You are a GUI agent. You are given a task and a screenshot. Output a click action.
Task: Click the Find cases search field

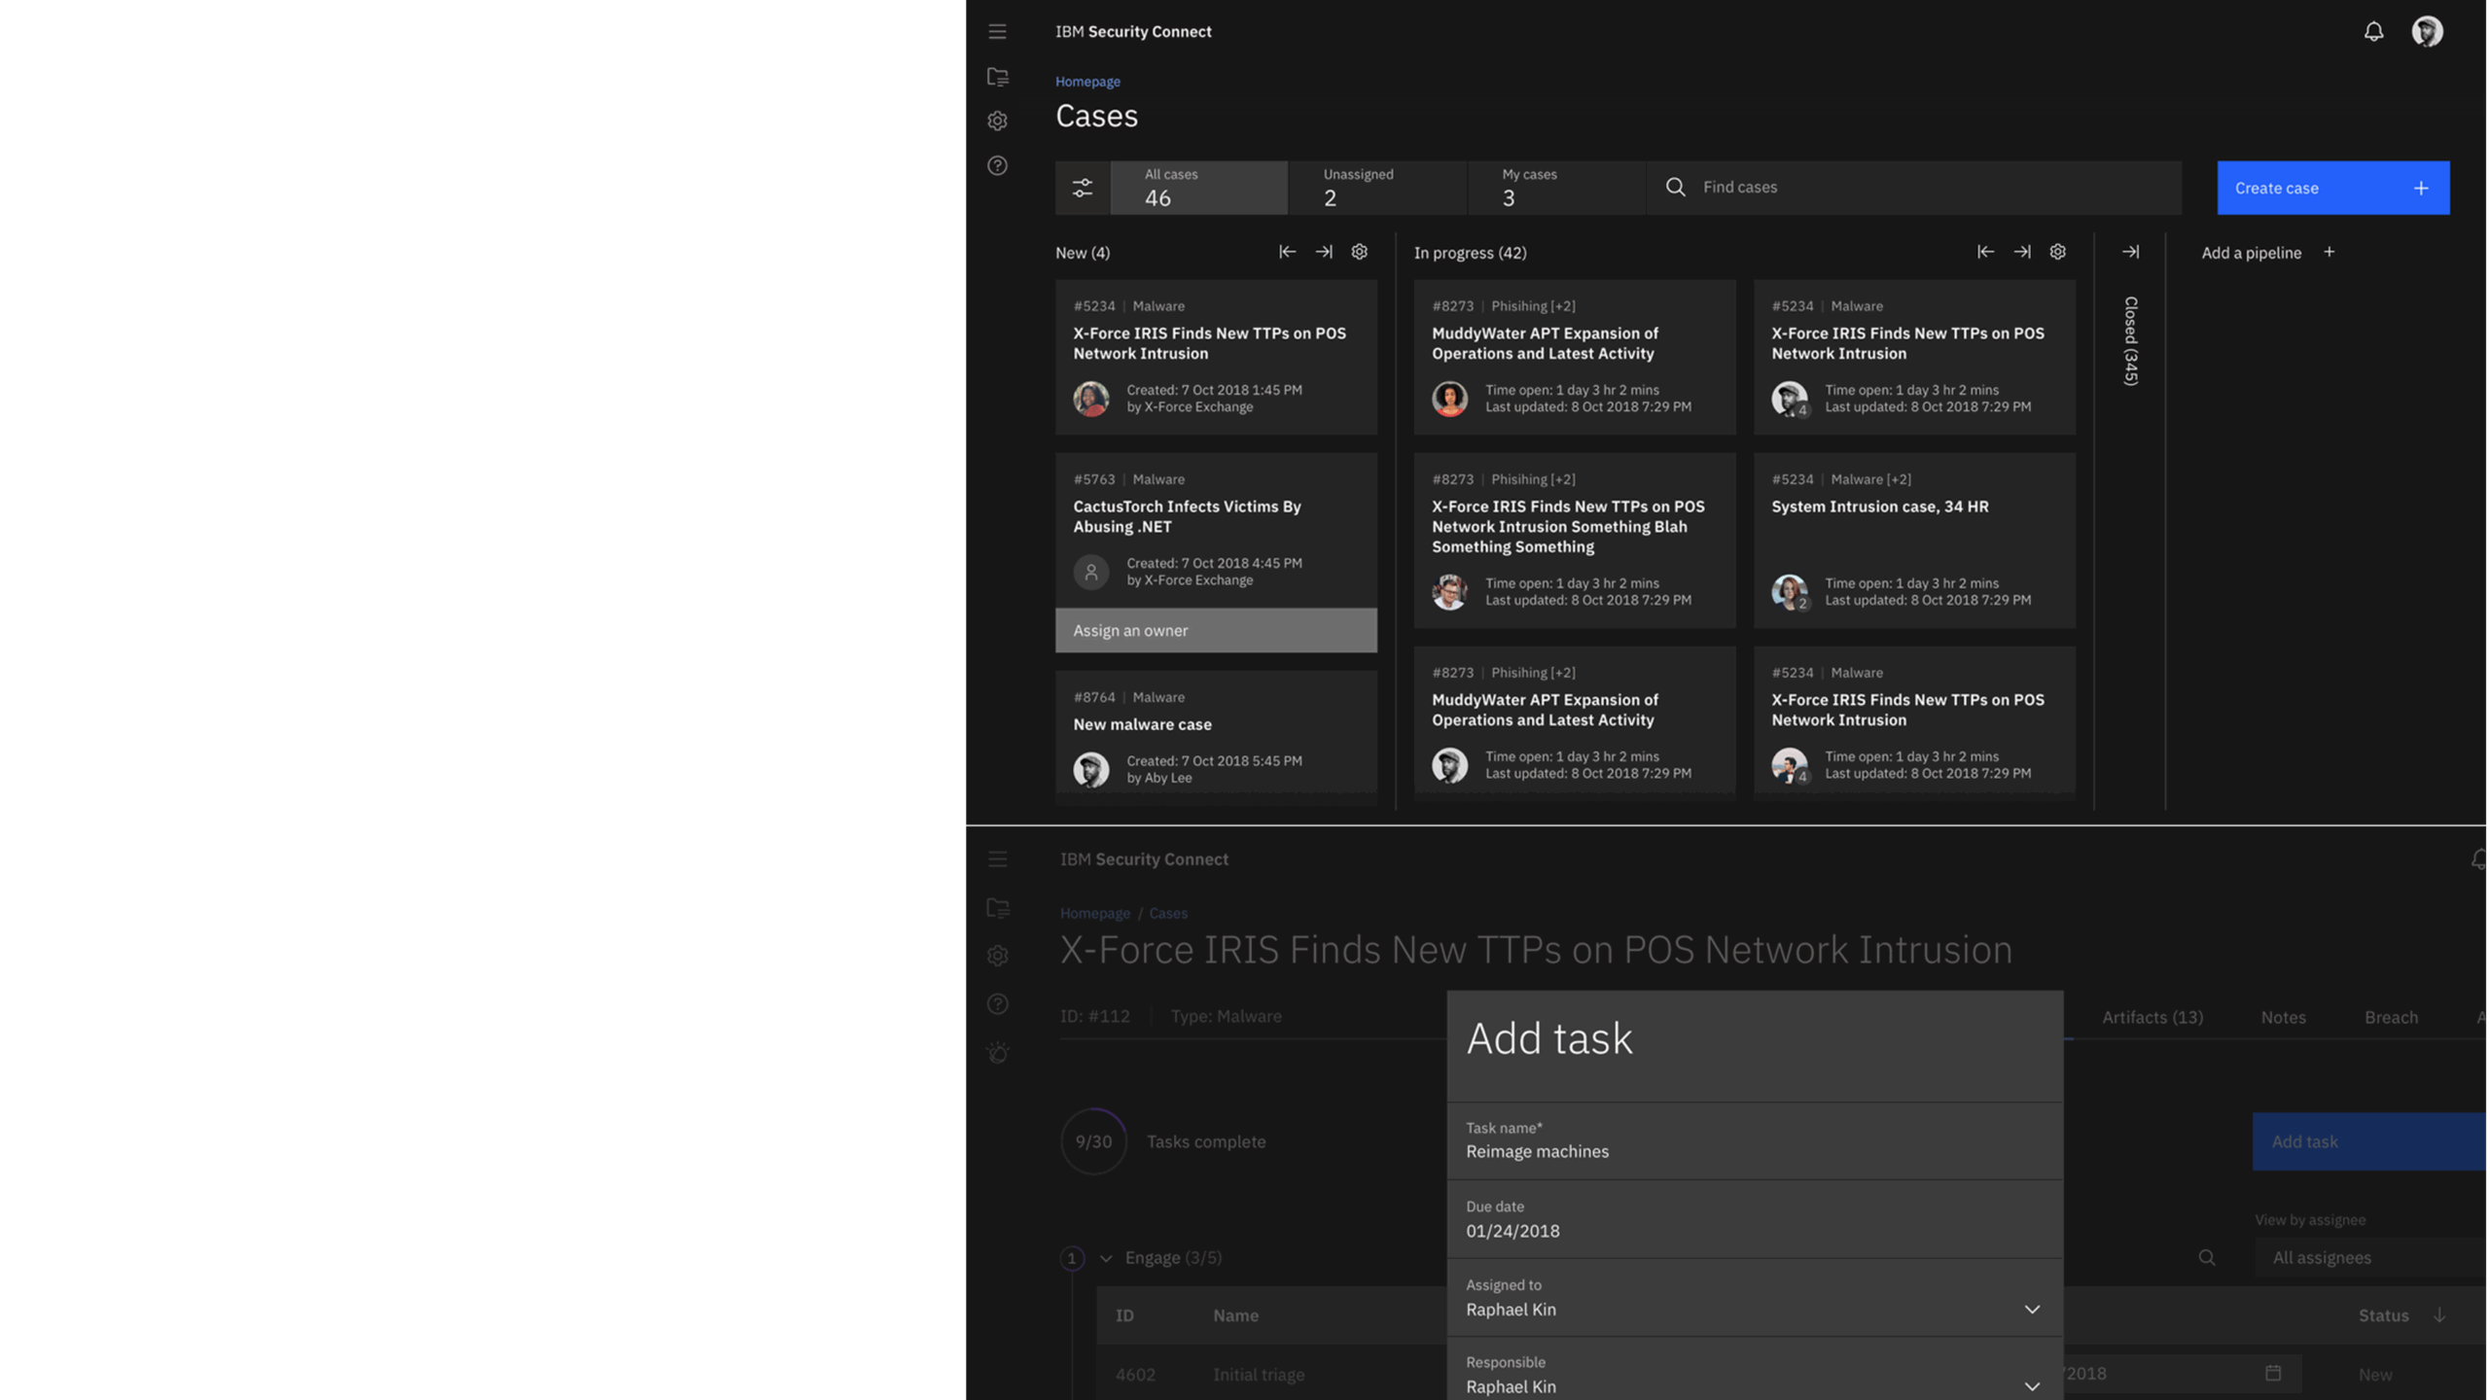point(1913,188)
